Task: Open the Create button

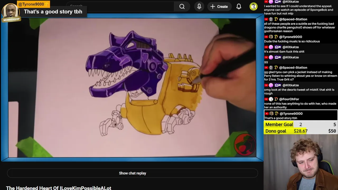Action: (x=219, y=7)
